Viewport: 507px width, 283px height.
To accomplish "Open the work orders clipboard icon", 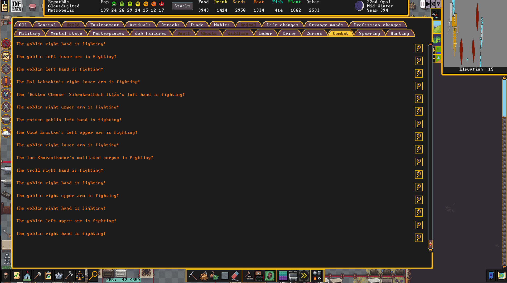I will 48,276.
